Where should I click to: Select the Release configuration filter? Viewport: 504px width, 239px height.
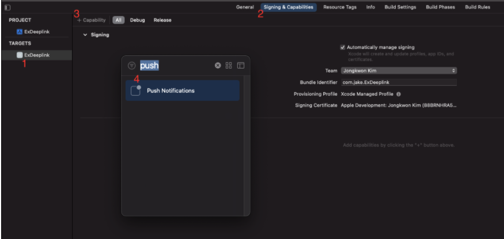click(162, 20)
